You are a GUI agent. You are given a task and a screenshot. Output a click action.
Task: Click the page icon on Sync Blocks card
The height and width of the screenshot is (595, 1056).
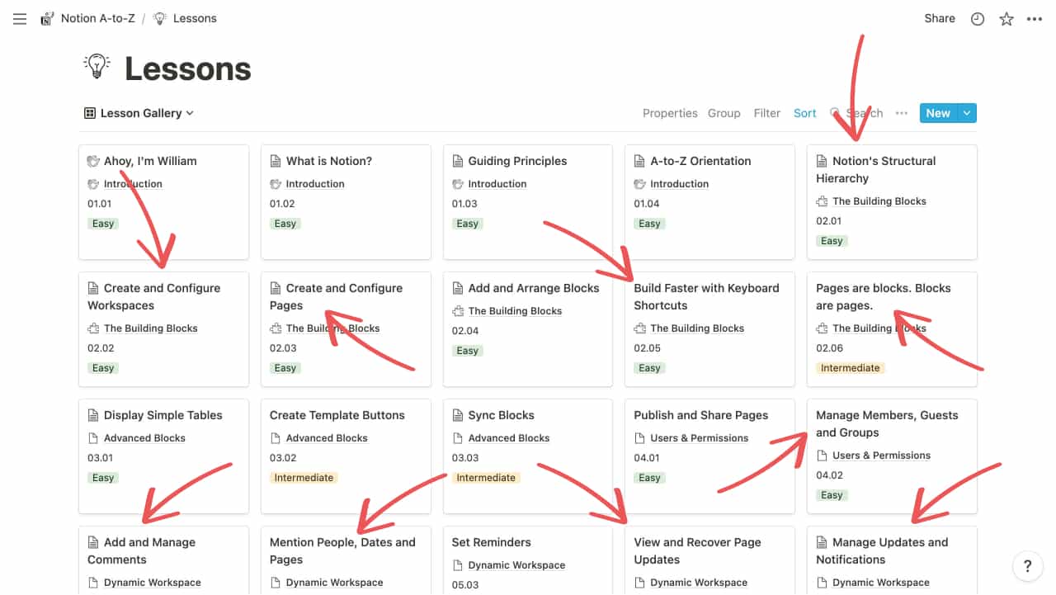point(458,415)
